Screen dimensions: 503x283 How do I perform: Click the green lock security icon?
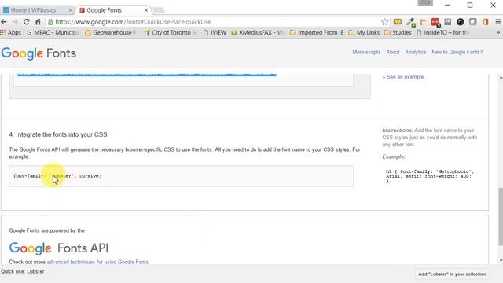[x=50, y=22]
